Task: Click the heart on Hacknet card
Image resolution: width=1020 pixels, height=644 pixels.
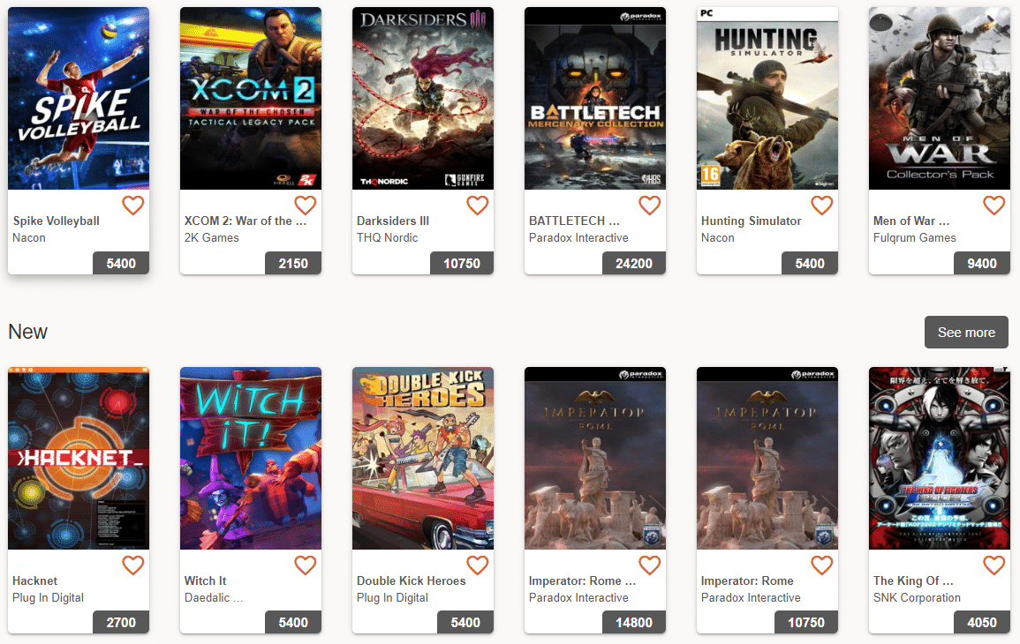Action: point(133,565)
